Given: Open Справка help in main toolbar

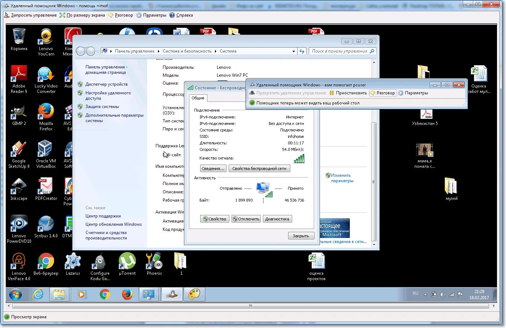Looking at the screenshot, I should (181, 15).
